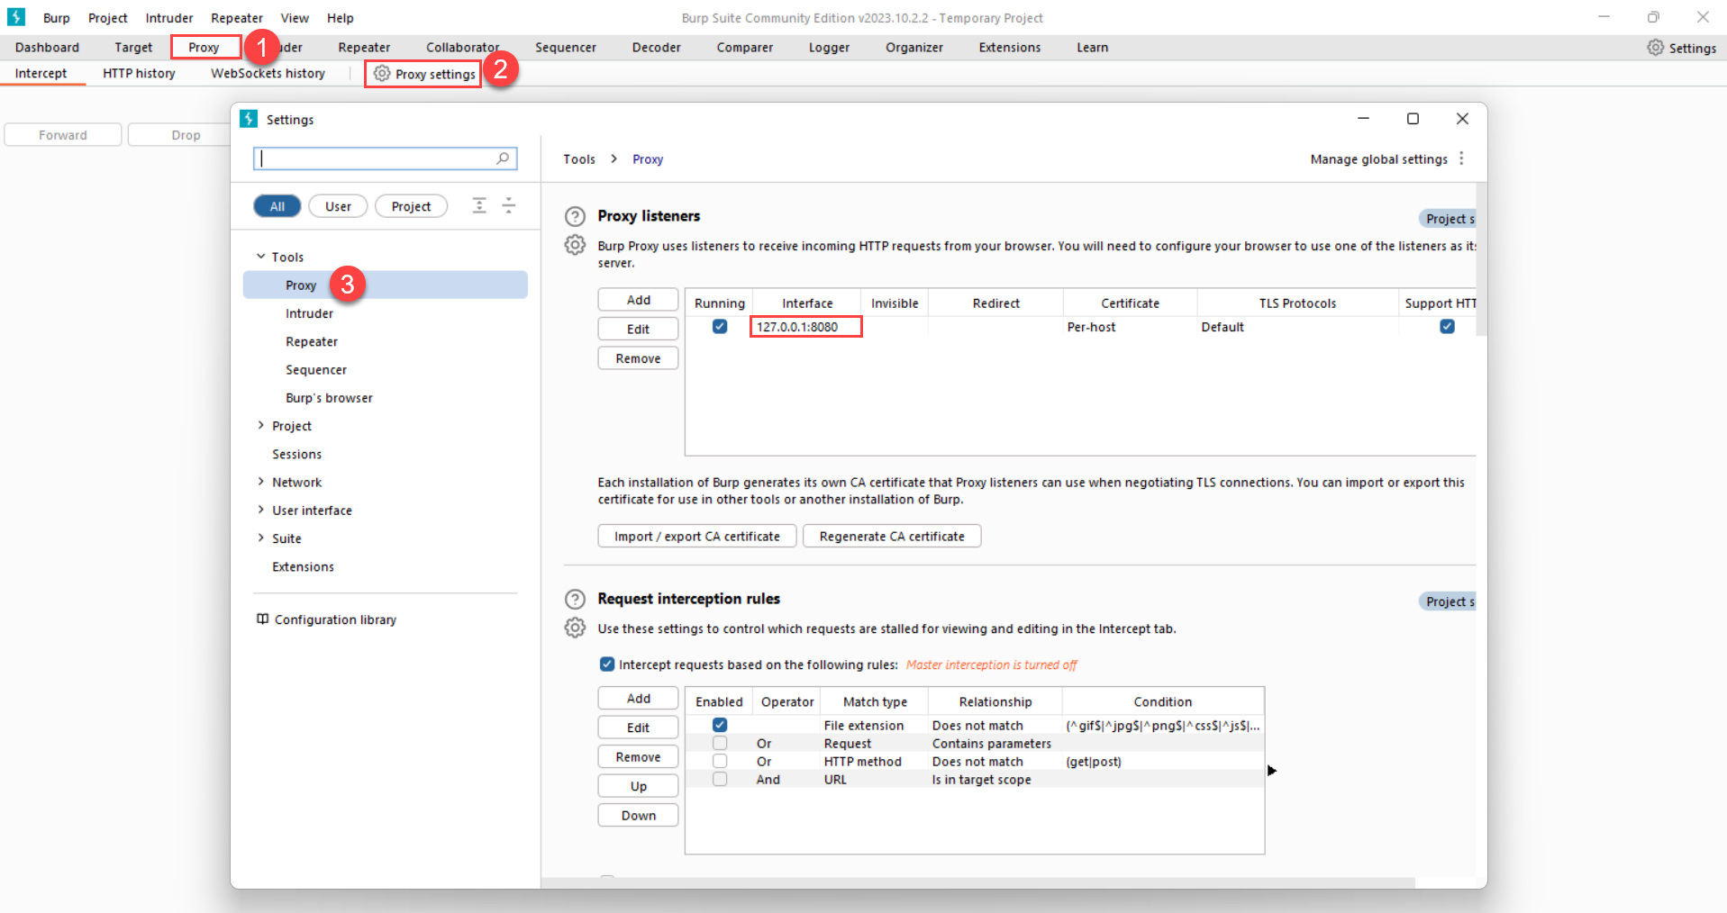1727x913 pixels.
Task: Open help for Proxy listeners section
Action: coord(575,216)
